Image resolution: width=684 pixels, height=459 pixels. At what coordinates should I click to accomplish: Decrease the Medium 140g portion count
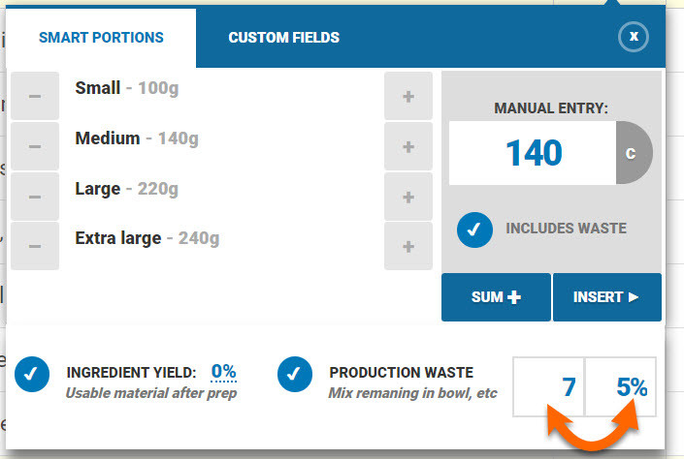[35, 146]
